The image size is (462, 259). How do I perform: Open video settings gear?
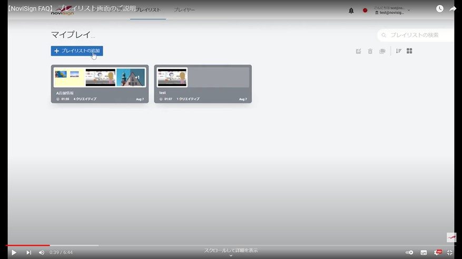click(x=437, y=252)
